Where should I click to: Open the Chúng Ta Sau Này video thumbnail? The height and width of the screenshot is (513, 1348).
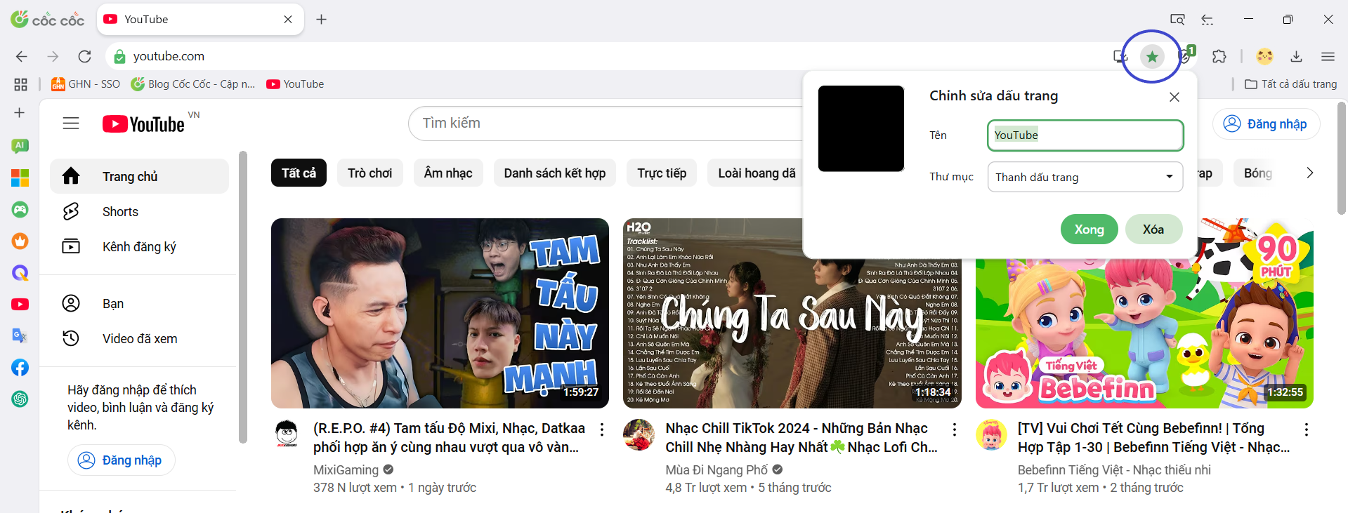point(792,313)
